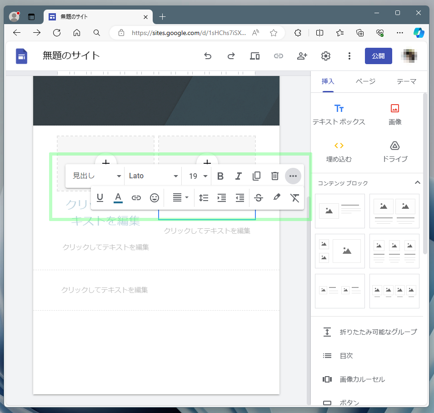Duplicate the selected text box
This screenshot has width=434, height=413.
[x=257, y=176]
